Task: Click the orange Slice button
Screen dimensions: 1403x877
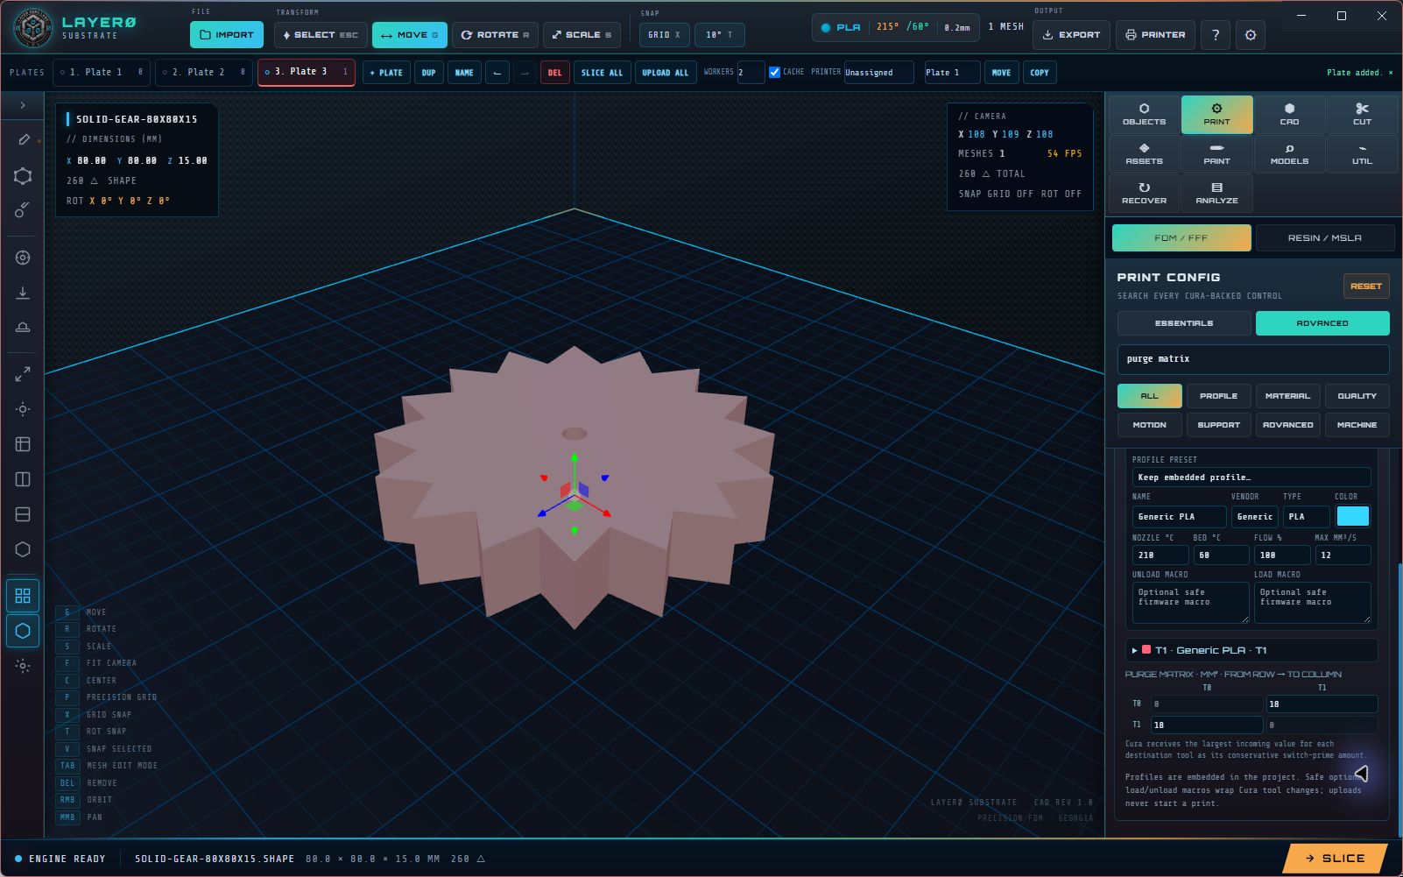Action: point(1334,859)
